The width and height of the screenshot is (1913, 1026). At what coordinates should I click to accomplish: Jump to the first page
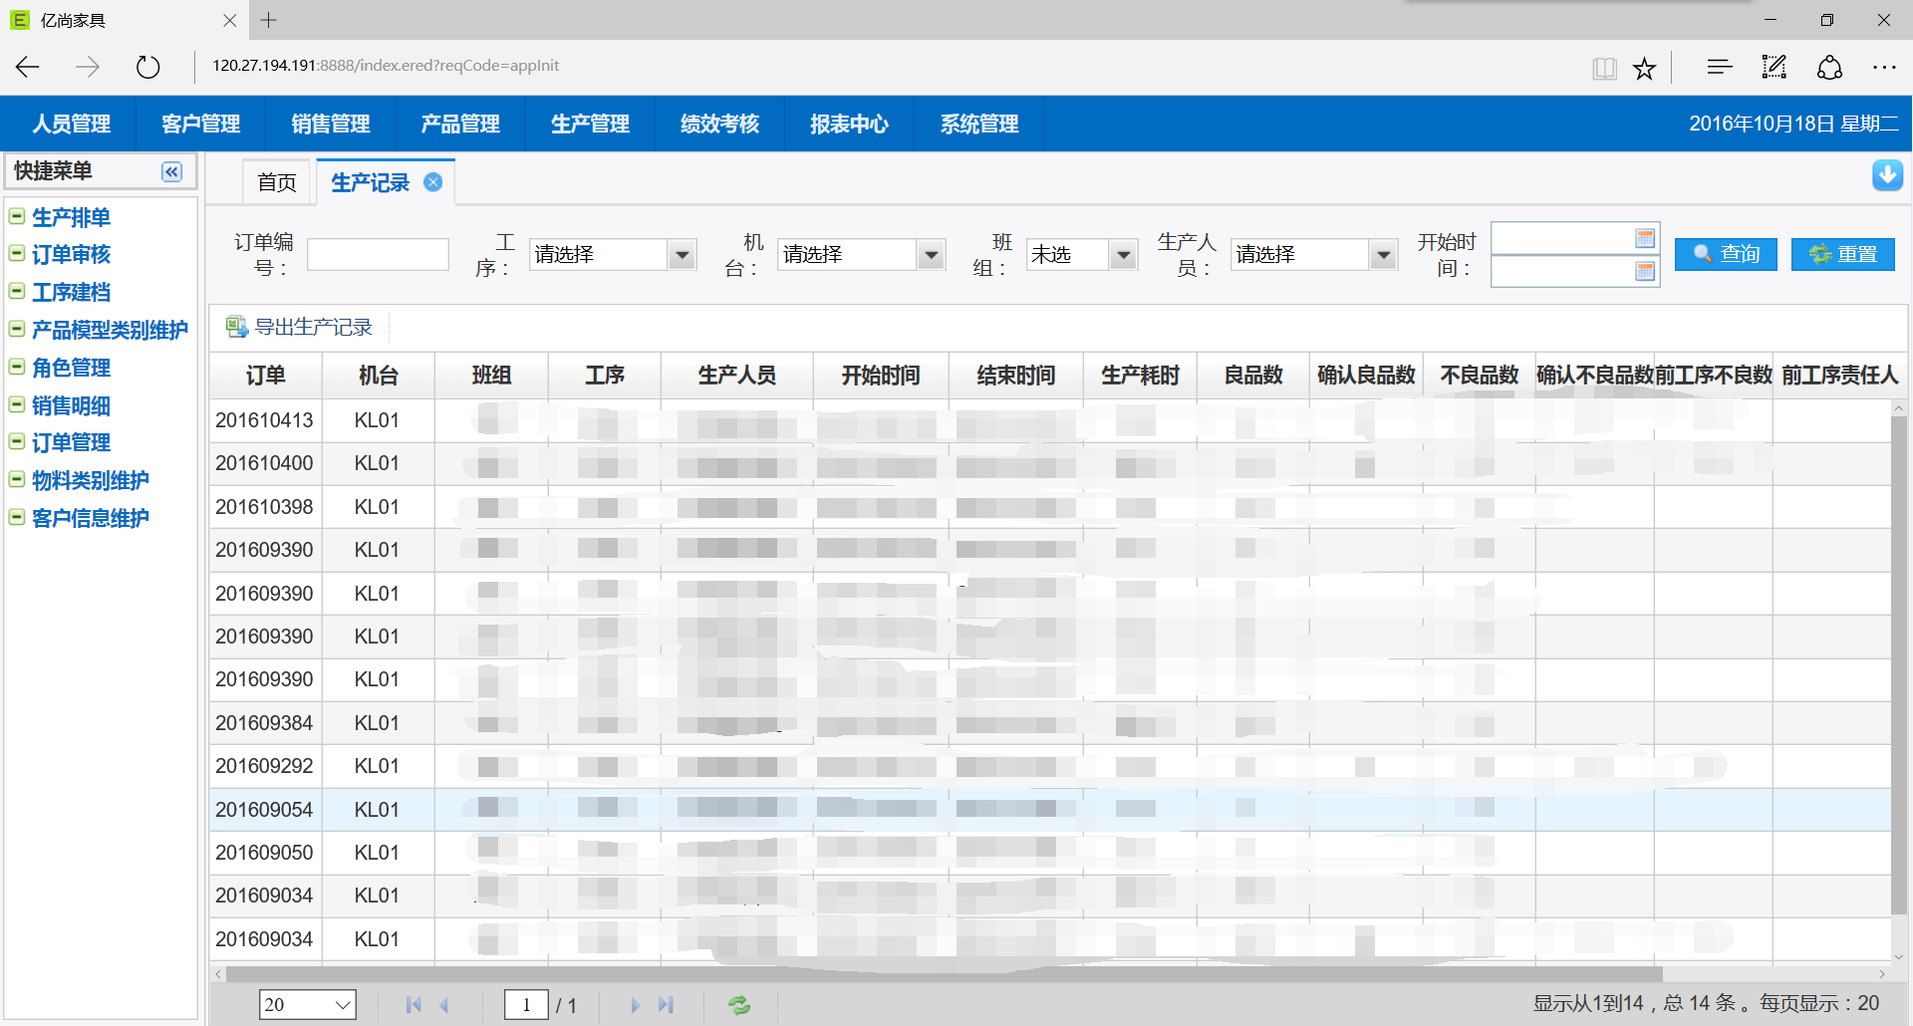pyautogui.click(x=413, y=1005)
